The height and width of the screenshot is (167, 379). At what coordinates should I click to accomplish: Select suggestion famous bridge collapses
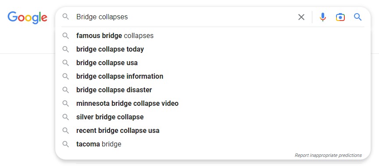[213, 36]
